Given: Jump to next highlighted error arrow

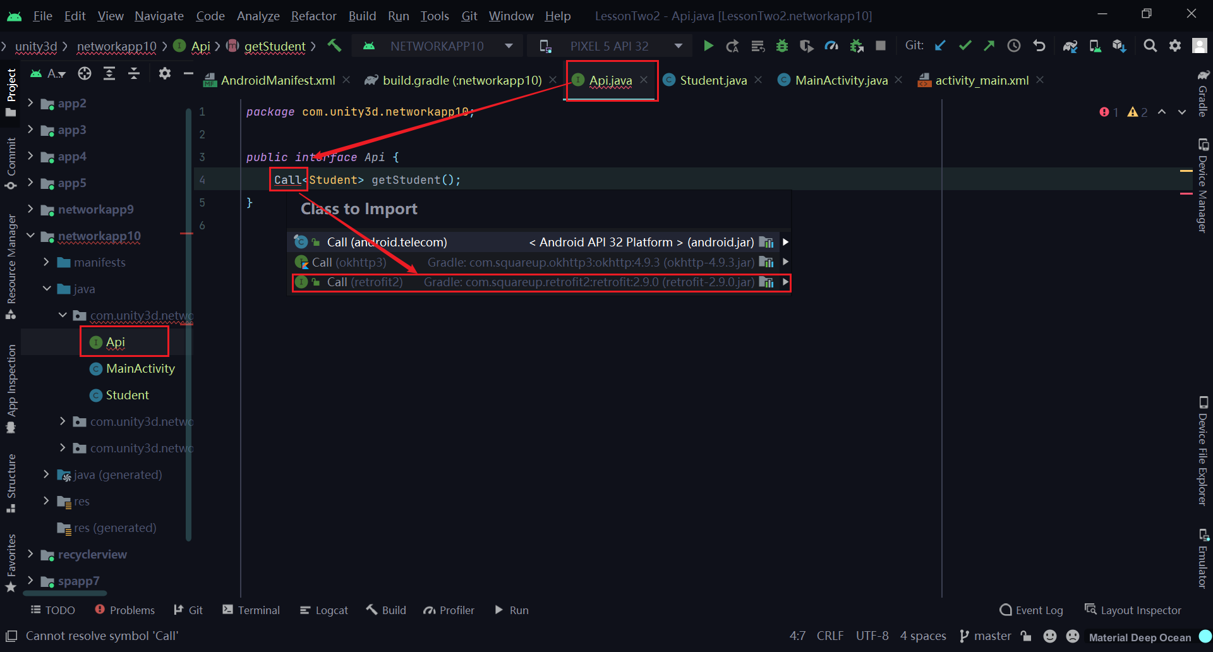Looking at the screenshot, I should point(1182,112).
